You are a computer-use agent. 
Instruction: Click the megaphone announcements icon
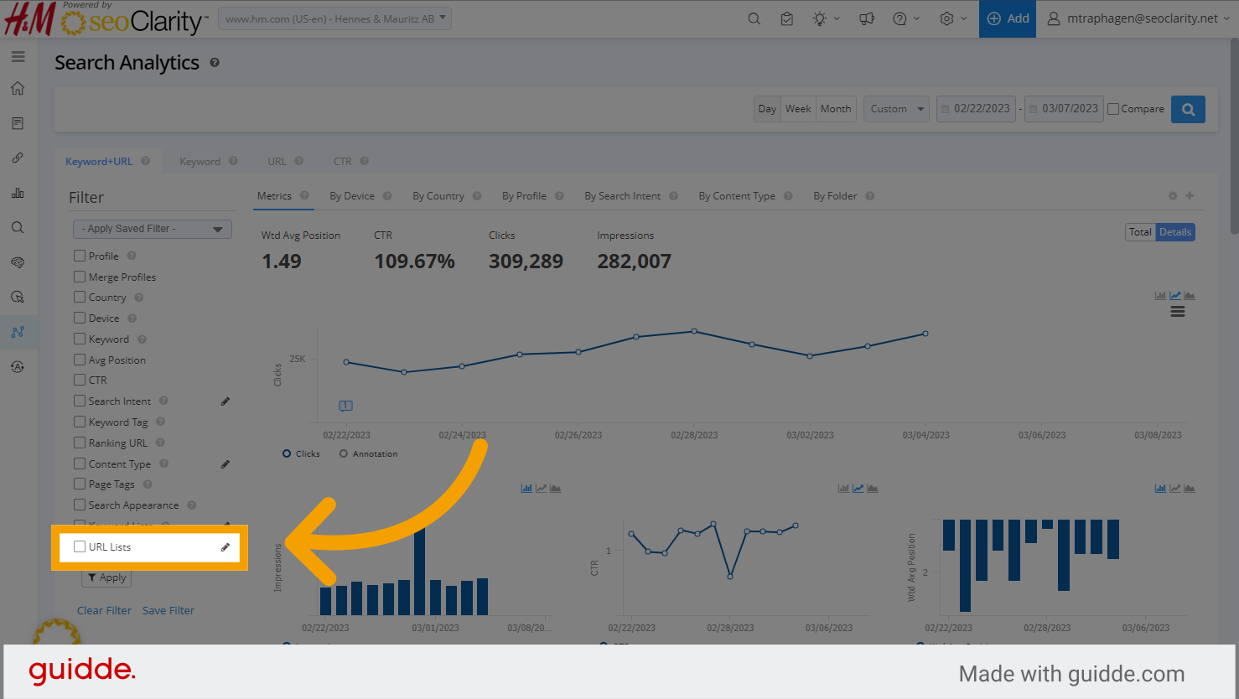(867, 18)
